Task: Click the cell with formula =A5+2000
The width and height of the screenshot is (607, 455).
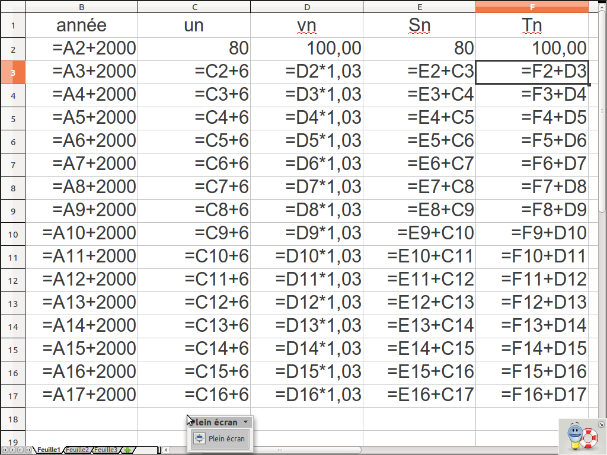Action: pos(81,117)
